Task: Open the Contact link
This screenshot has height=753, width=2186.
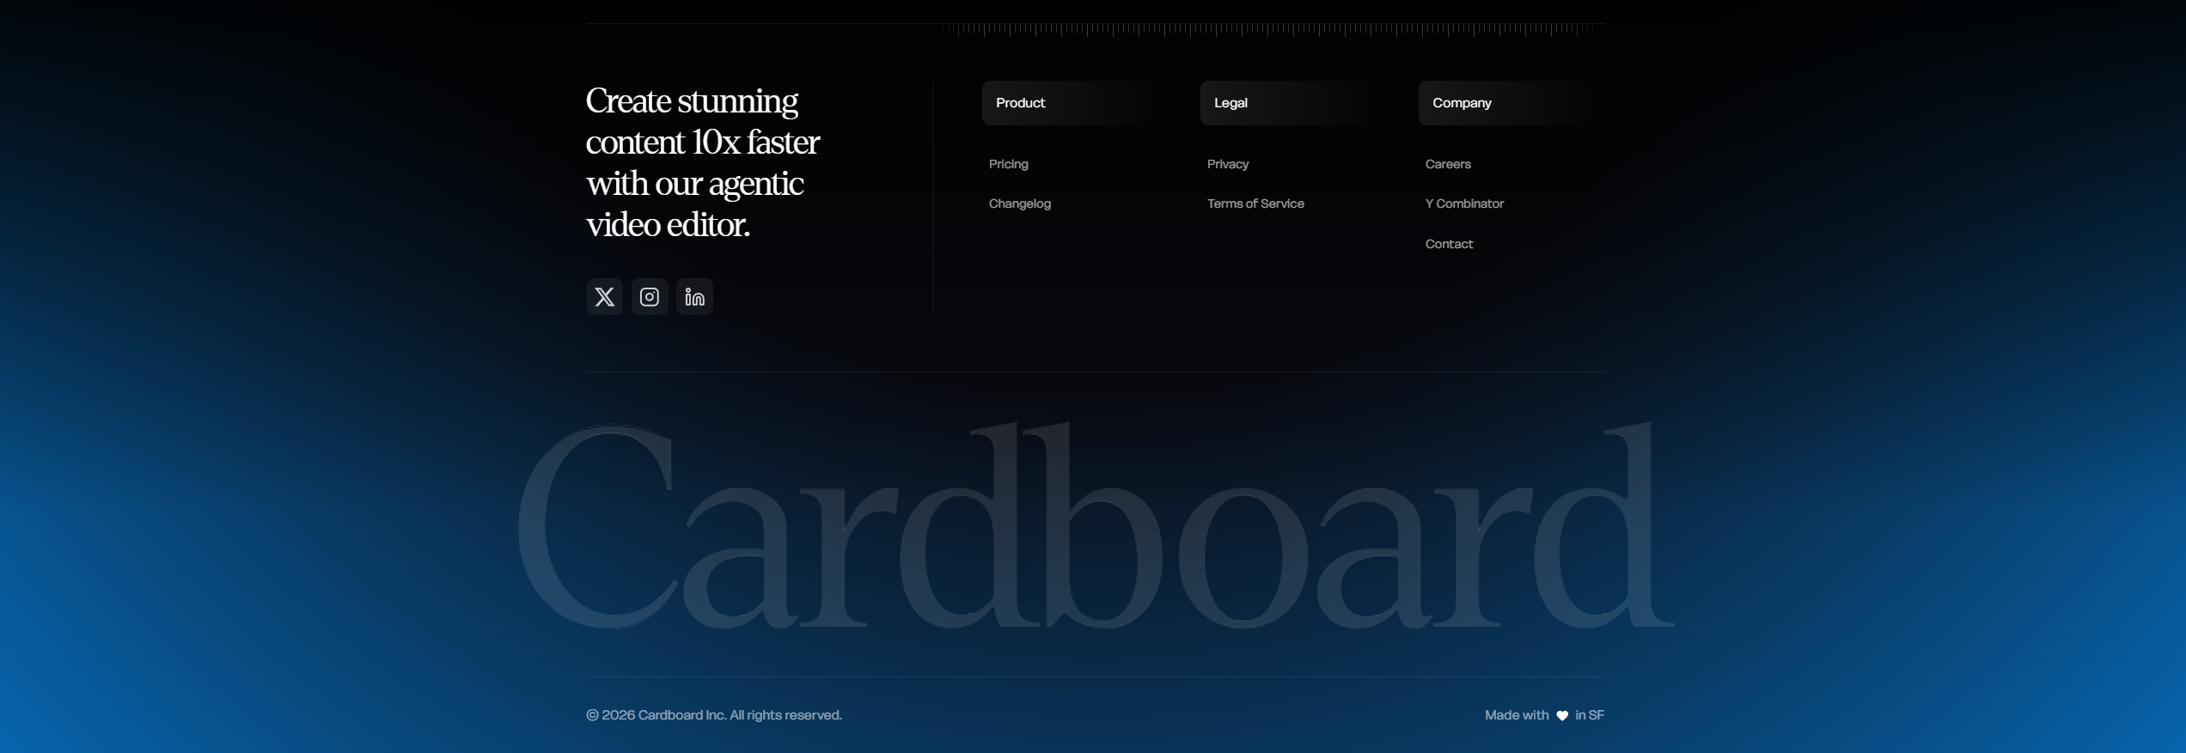Action: 1449,244
